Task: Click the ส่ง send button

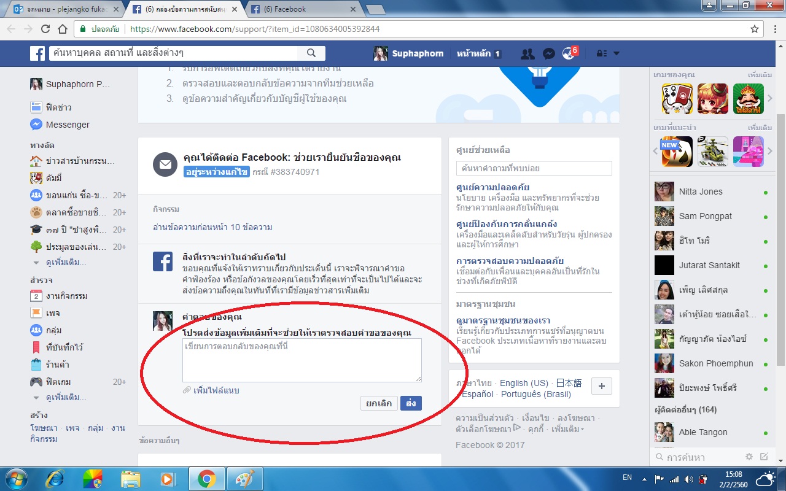Action: pyautogui.click(x=411, y=403)
